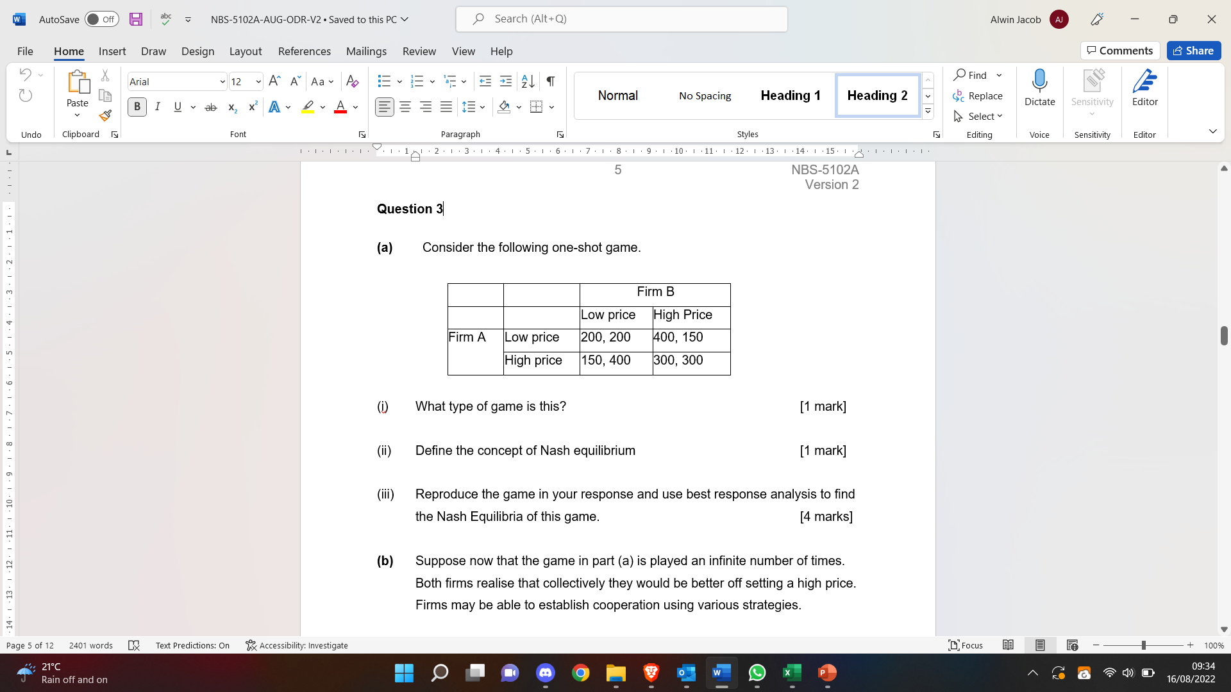This screenshot has width=1231, height=692.
Task: Open the Format Painter tool
Action: (x=105, y=116)
